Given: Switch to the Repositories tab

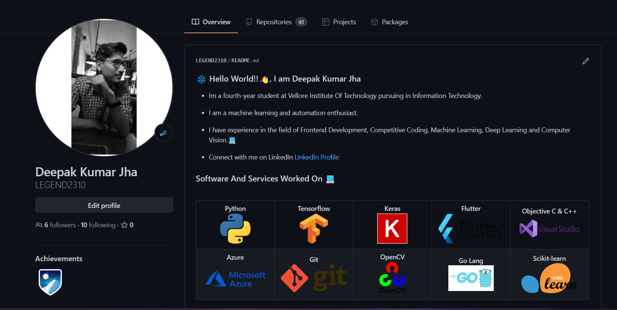Looking at the screenshot, I should [x=276, y=22].
